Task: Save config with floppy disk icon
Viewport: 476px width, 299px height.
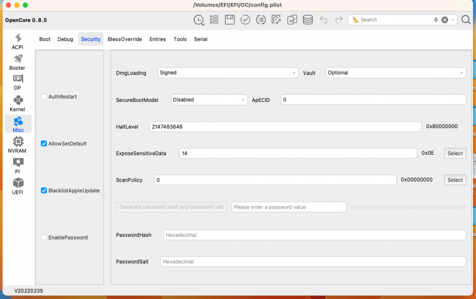Action: [x=230, y=20]
